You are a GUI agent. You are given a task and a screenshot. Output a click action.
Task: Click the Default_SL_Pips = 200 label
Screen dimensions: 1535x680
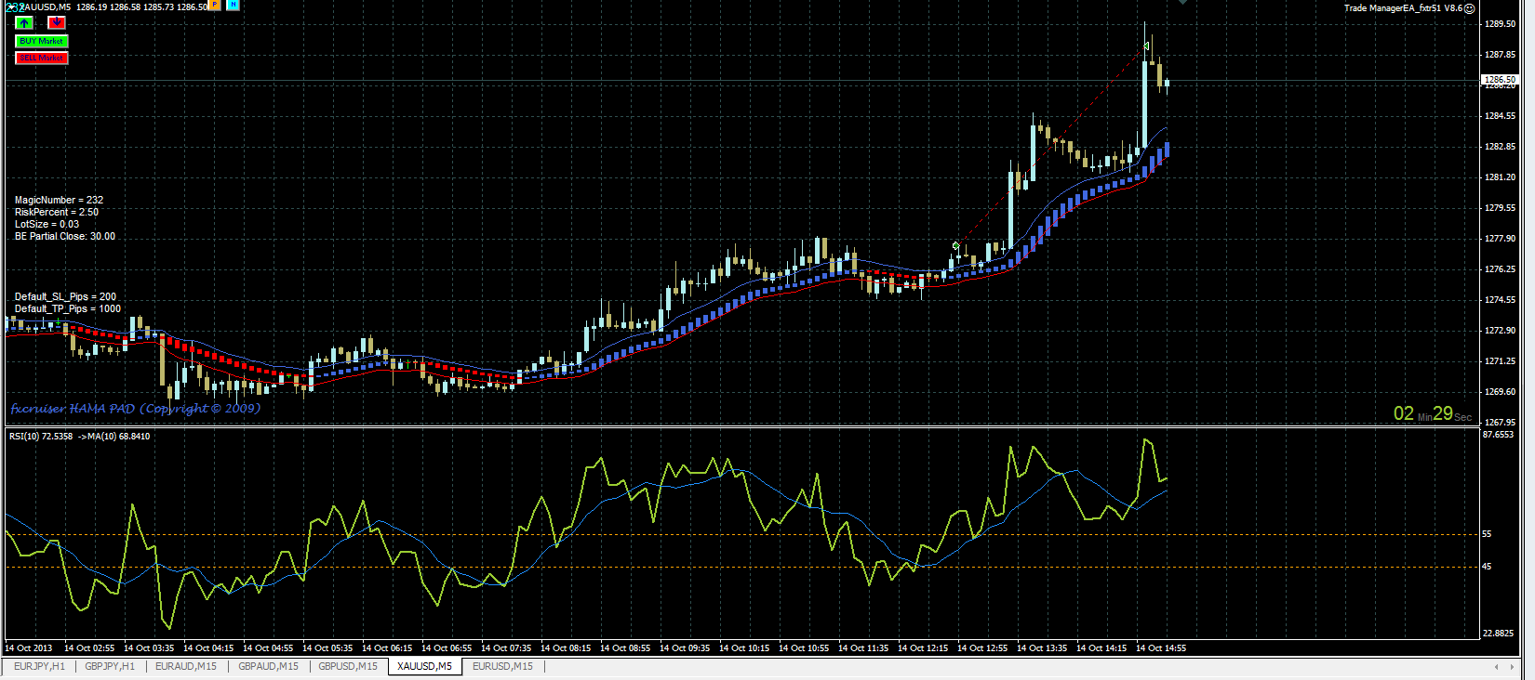coord(65,296)
